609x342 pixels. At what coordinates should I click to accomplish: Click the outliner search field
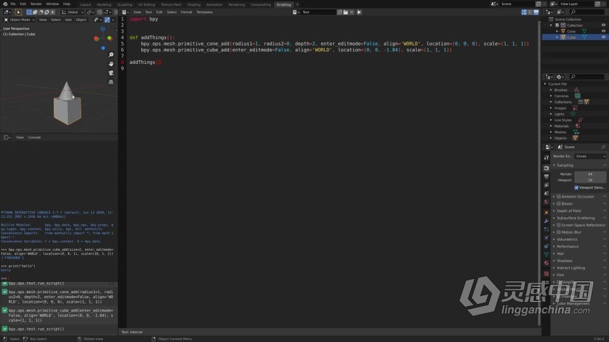(x=587, y=12)
